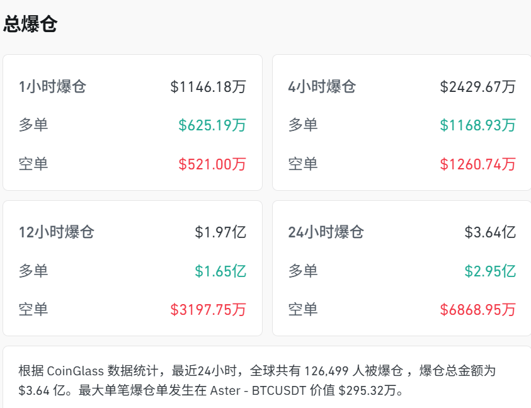
Task: Click 12-hour long value $1.65亿
Action: (x=220, y=271)
